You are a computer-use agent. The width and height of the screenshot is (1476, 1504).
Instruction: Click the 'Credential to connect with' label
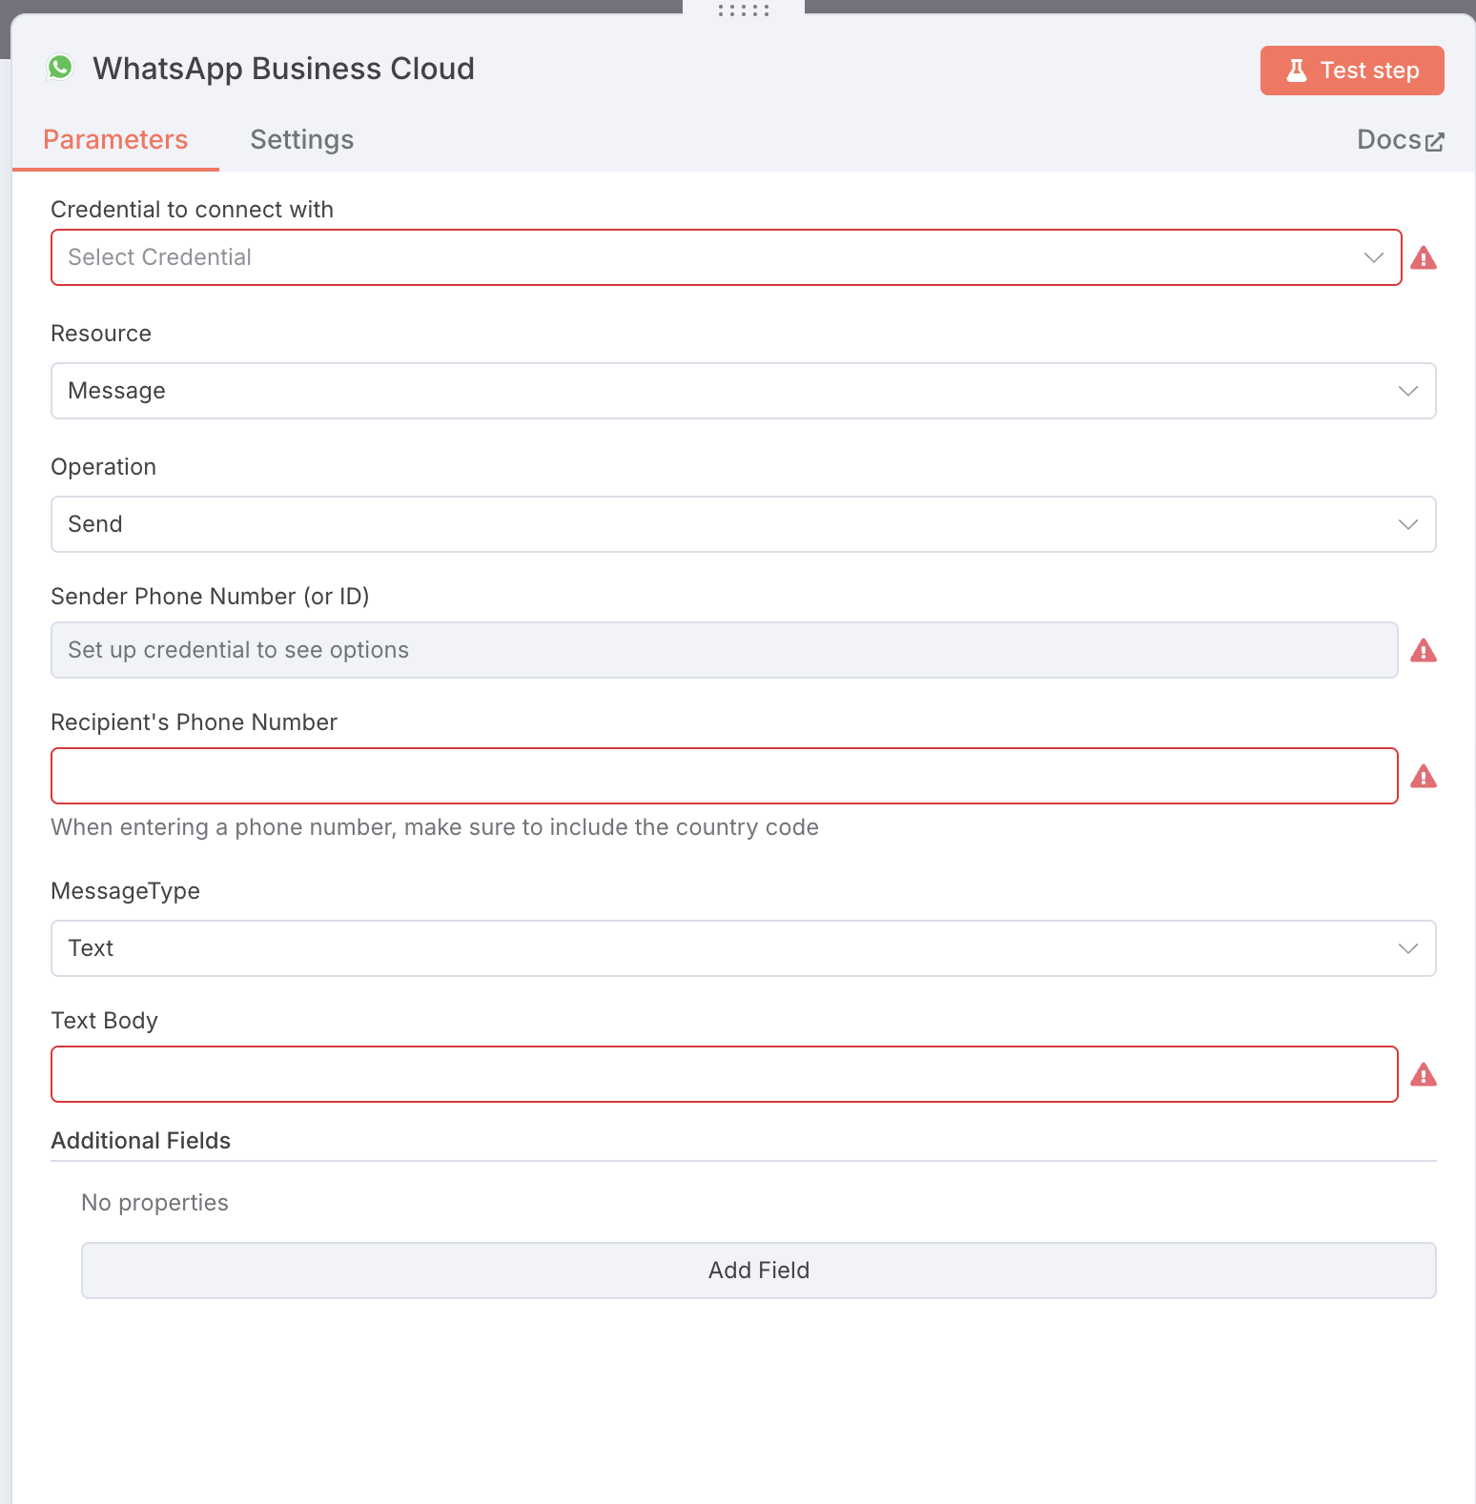[193, 210]
